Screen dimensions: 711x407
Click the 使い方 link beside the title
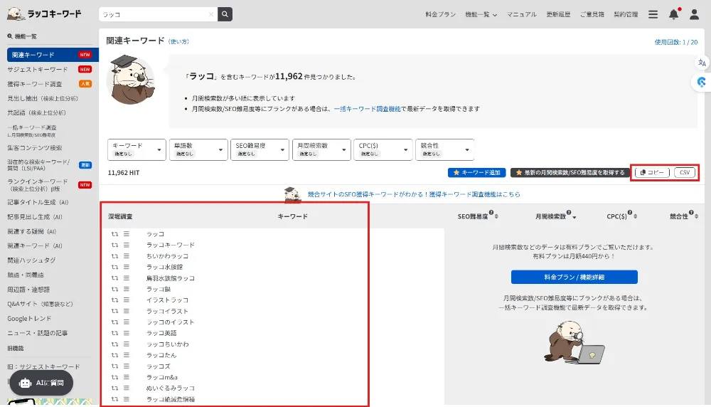[x=178, y=41]
